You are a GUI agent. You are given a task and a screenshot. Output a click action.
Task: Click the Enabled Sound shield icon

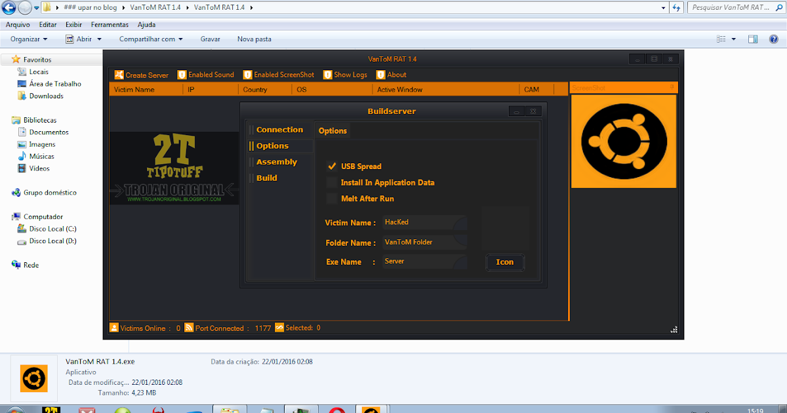(182, 75)
